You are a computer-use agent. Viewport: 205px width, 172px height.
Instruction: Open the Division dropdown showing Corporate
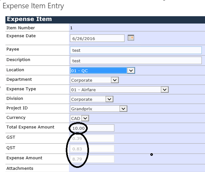coord(92,99)
